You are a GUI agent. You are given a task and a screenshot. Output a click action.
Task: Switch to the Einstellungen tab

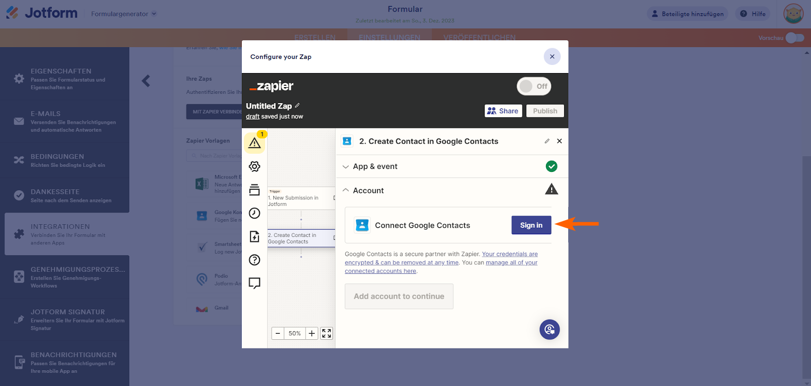click(389, 38)
